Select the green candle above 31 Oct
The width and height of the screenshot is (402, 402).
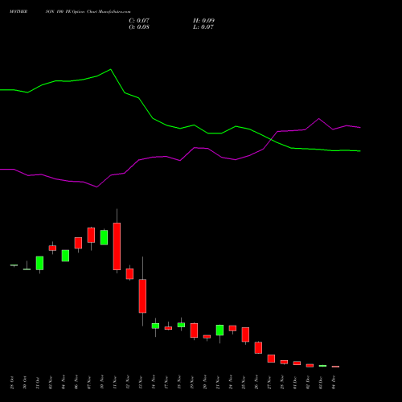(39, 264)
